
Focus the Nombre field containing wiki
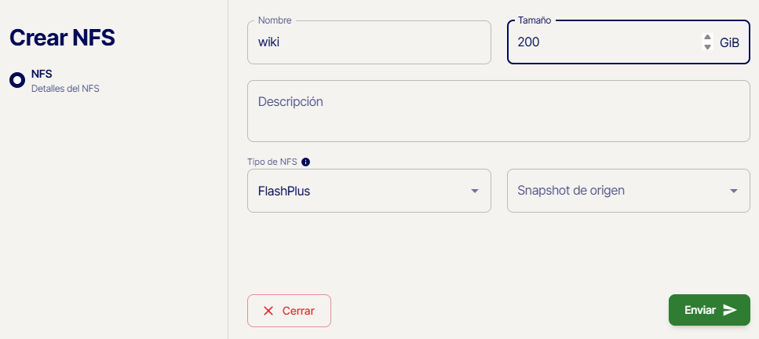click(x=369, y=42)
